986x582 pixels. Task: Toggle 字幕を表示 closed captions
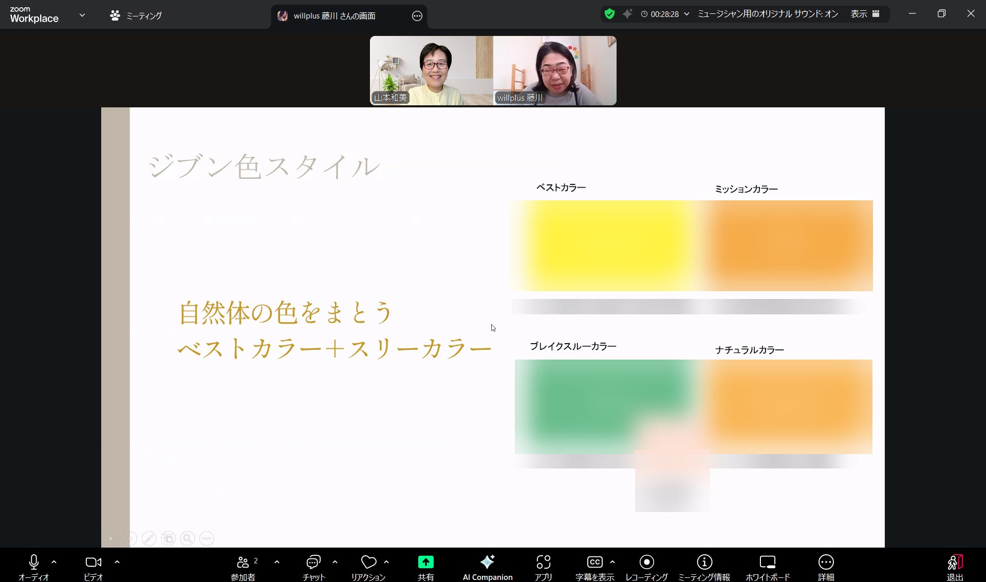pos(594,562)
